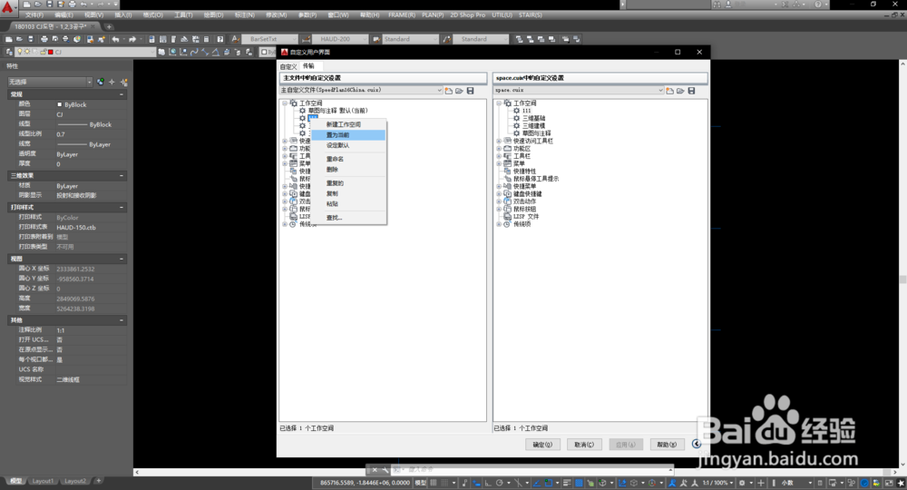Open main customization file dropdown
Screen dimensions: 907x490
click(361, 90)
